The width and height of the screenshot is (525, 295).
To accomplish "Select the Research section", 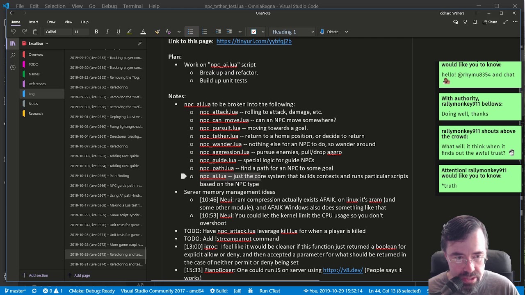I will (42, 113).
